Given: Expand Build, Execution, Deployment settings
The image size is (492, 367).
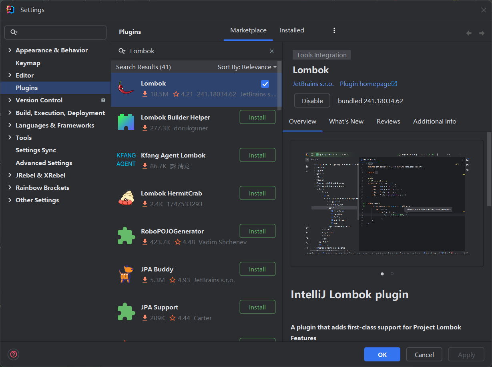Looking at the screenshot, I should pyautogui.click(x=10, y=113).
